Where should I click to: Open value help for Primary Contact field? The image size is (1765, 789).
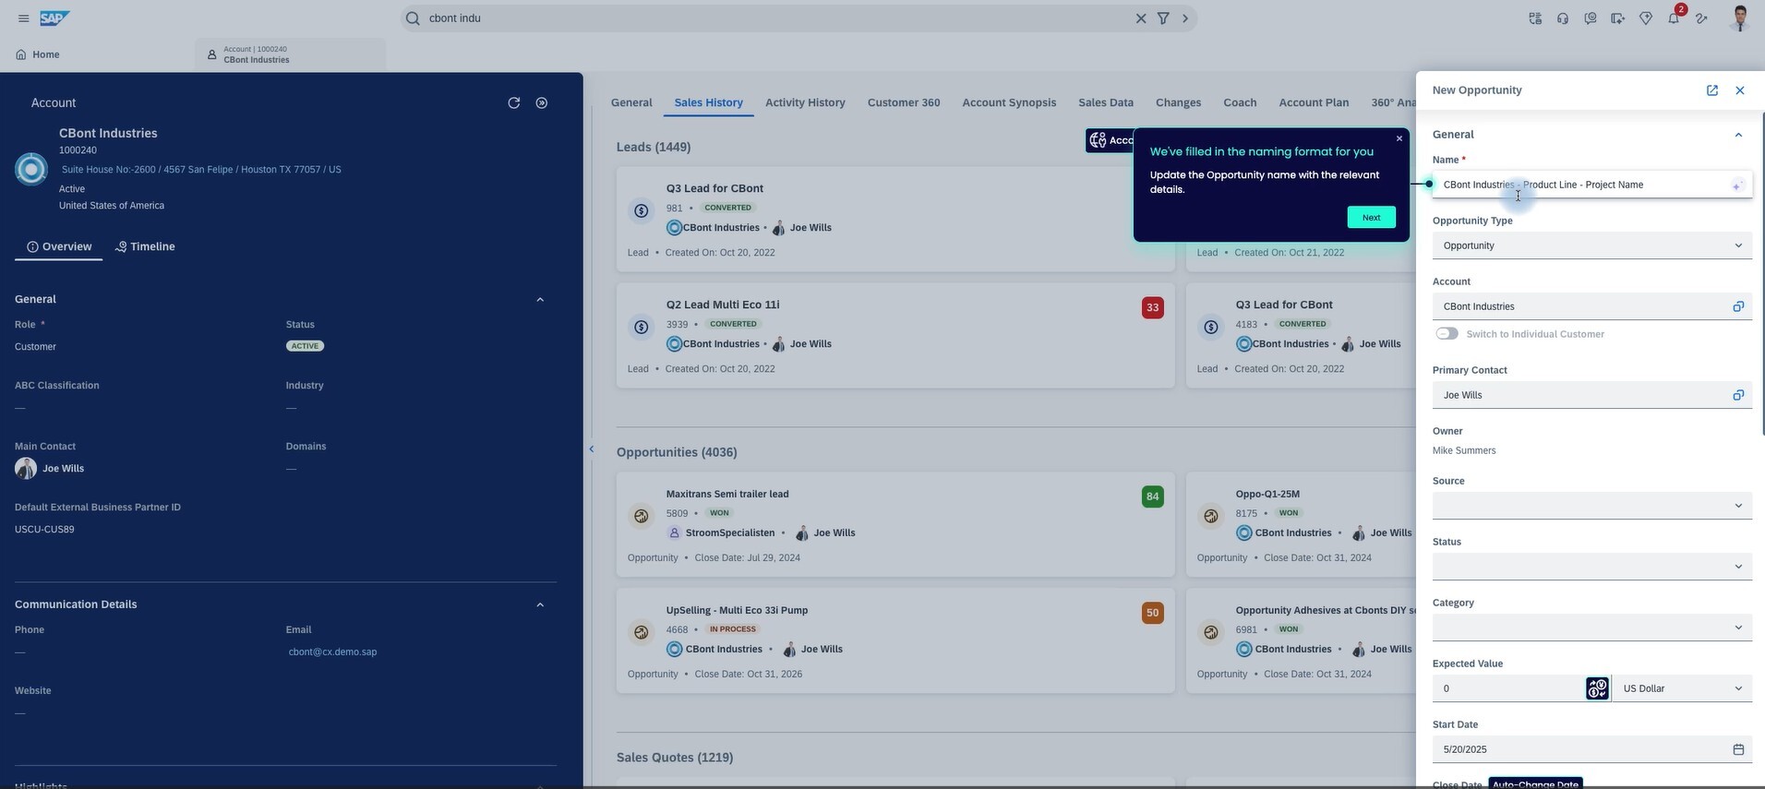(1737, 395)
